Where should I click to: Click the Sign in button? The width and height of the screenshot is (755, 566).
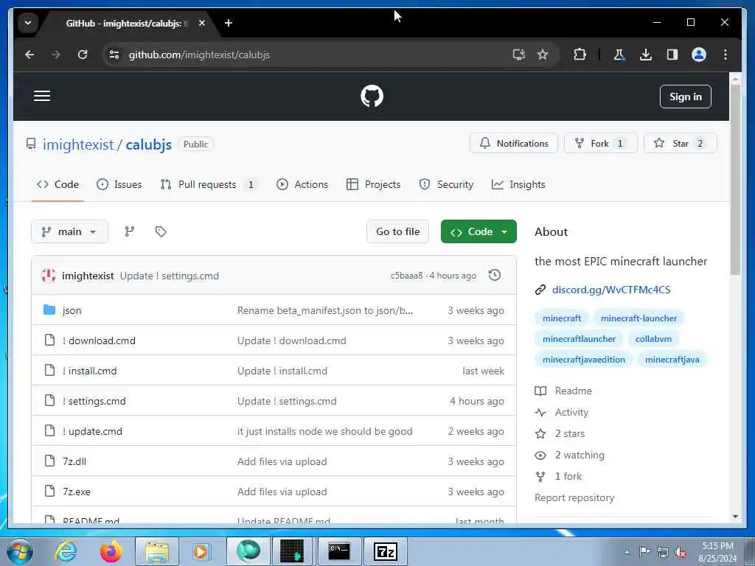(x=685, y=97)
